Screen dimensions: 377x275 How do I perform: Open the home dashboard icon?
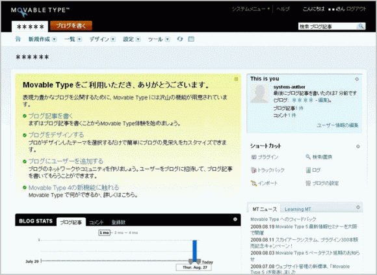coord(18,39)
